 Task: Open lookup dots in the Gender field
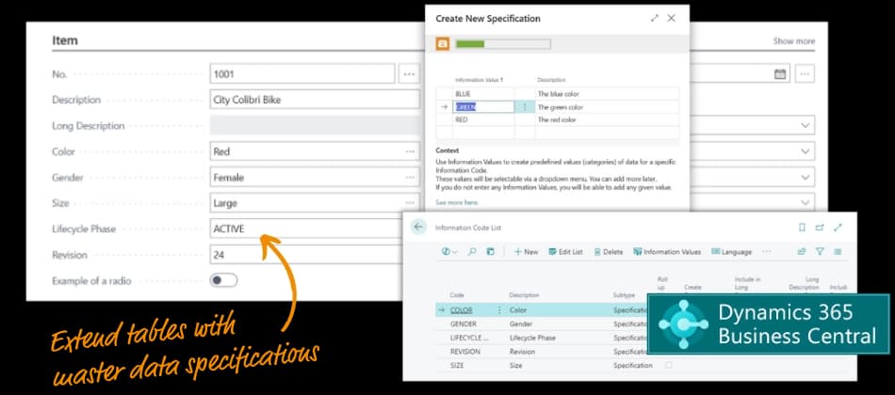tap(410, 177)
